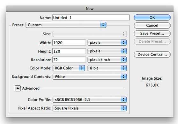This screenshot has height=124, width=178.
Task: Open Pixel Aspect Ratio Square Pixels dropdown
Action: [90, 108]
